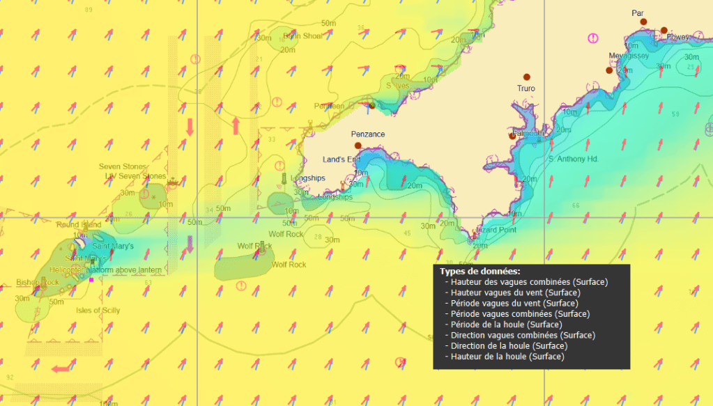Screen dimensions: 713x406
Task: Select the Wolf Rock lighthouse symbol
Action: tap(261, 245)
